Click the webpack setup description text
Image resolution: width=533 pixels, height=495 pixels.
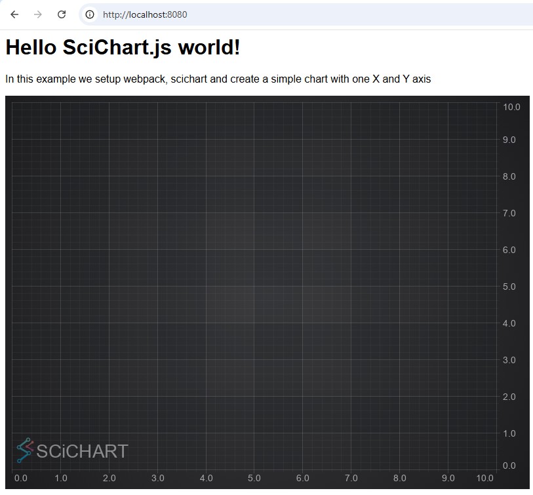tap(218, 79)
